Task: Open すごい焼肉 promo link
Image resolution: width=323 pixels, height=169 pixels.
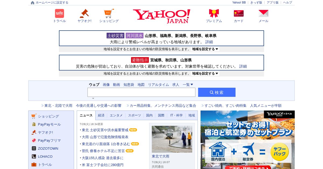Action: (x=243, y=106)
